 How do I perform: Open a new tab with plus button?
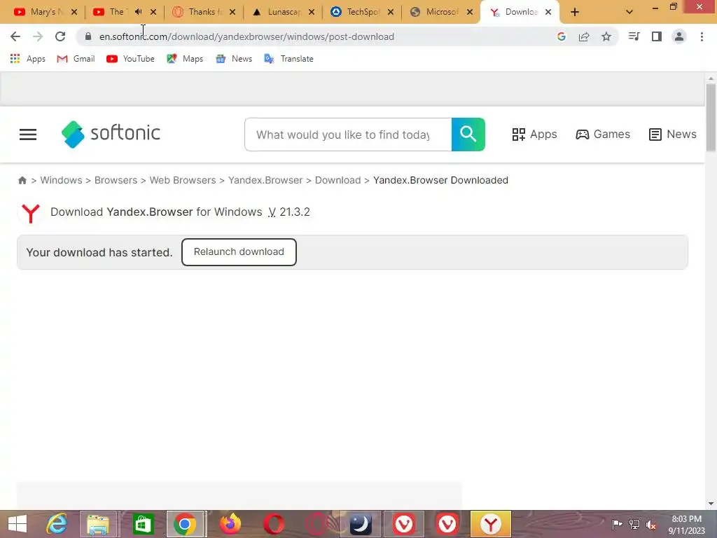pyautogui.click(x=575, y=12)
